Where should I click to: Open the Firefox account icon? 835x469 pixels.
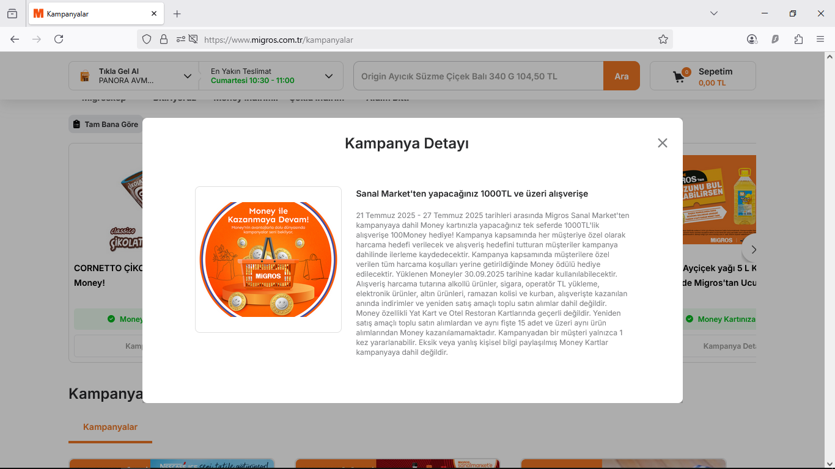click(x=752, y=39)
